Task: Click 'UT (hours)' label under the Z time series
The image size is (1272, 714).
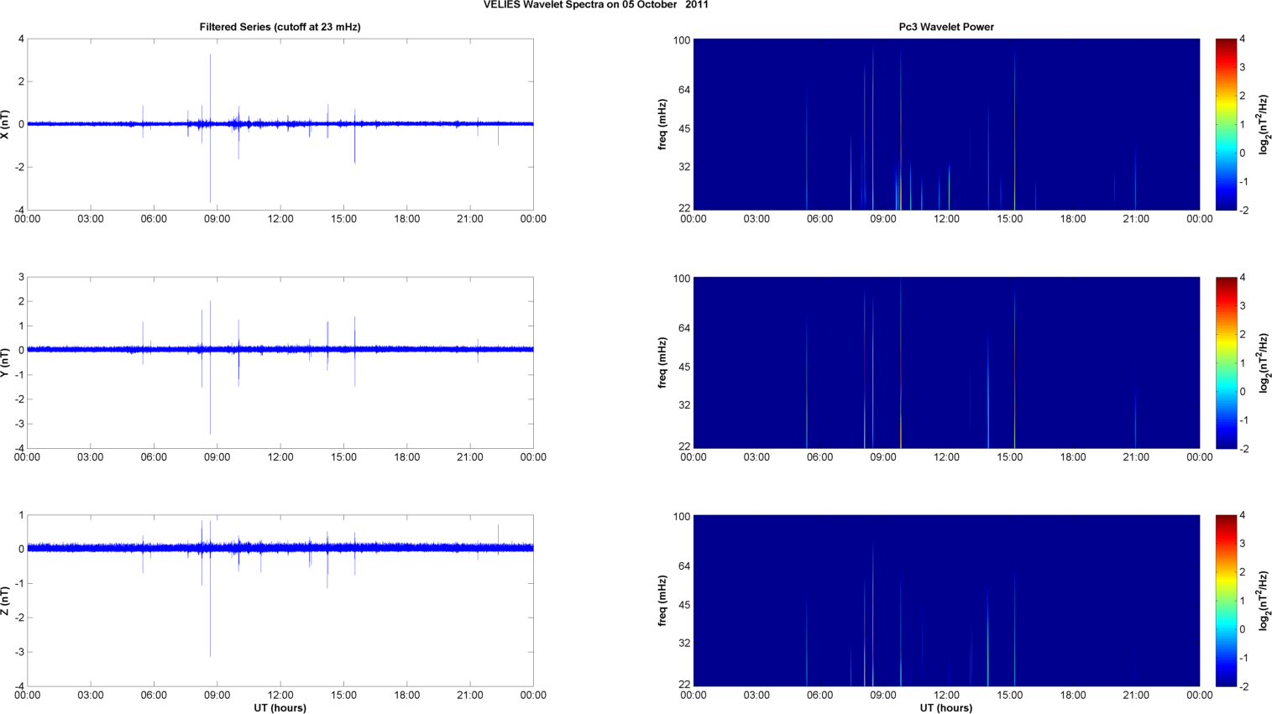Action: click(x=280, y=708)
